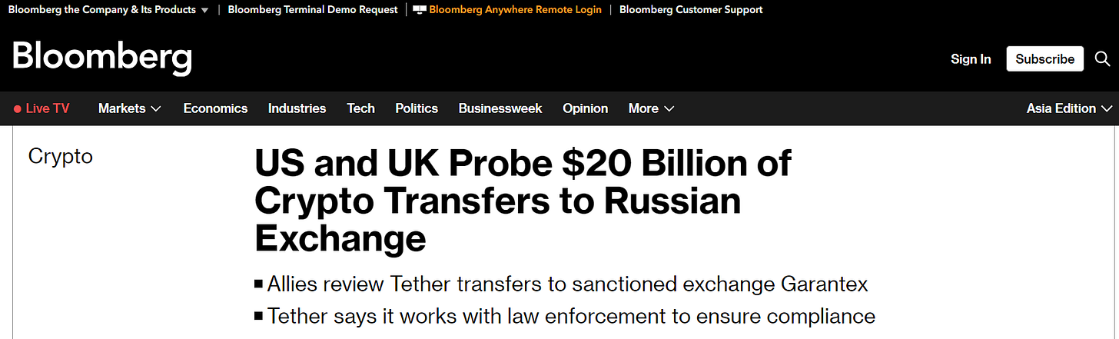Click the search magnifier icon
Image resolution: width=1119 pixels, height=339 pixels.
1102,59
